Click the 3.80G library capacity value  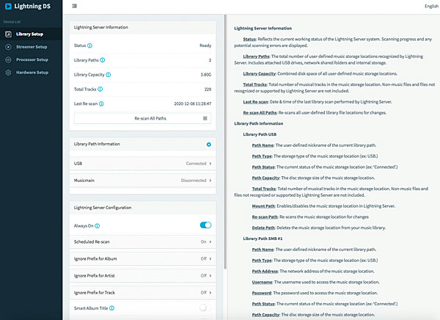coord(205,75)
